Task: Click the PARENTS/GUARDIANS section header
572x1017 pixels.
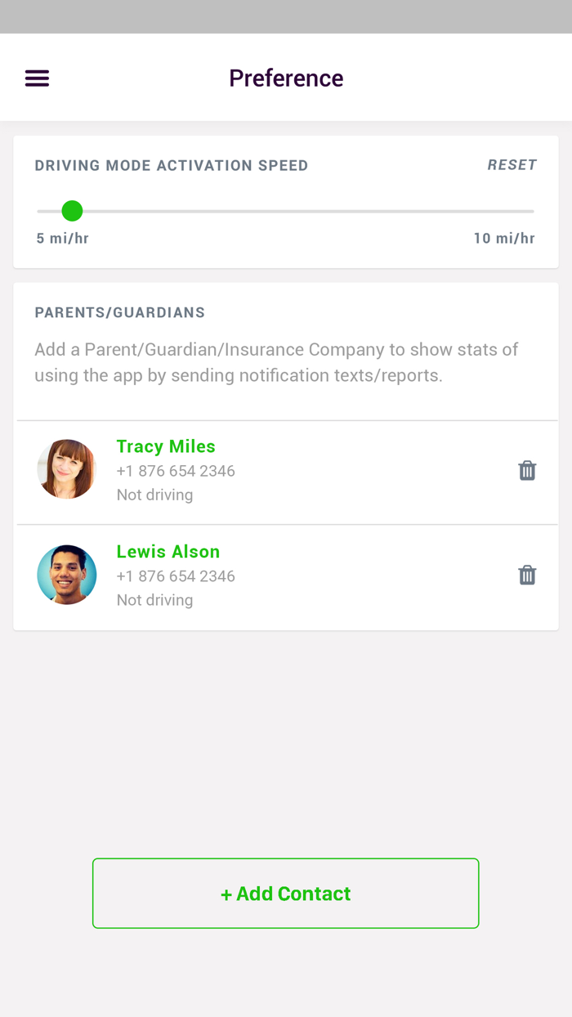Action: click(120, 312)
